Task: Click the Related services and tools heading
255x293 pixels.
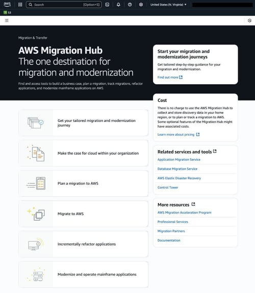Action: [x=185, y=152]
